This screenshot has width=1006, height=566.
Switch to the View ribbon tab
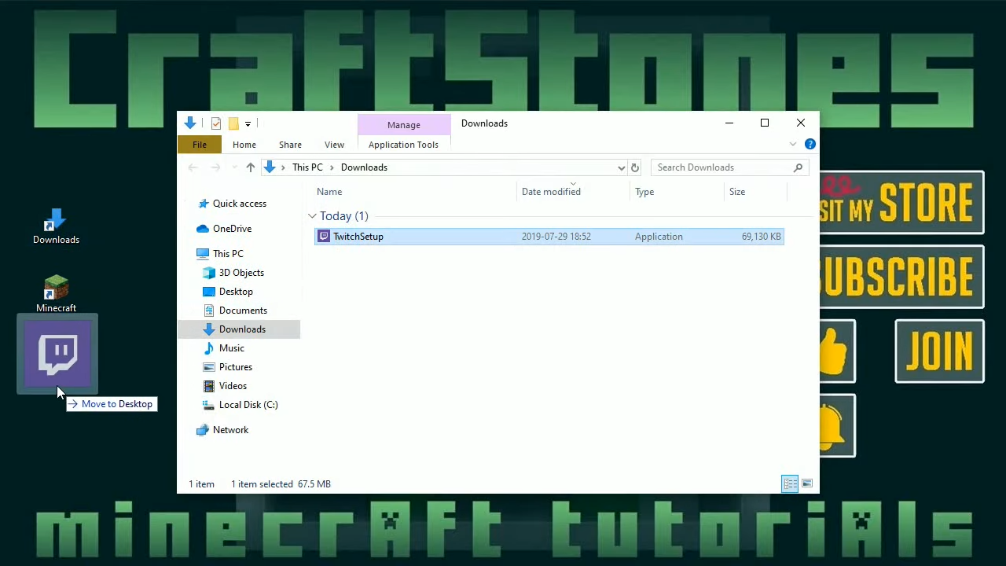click(x=334, y=145)
